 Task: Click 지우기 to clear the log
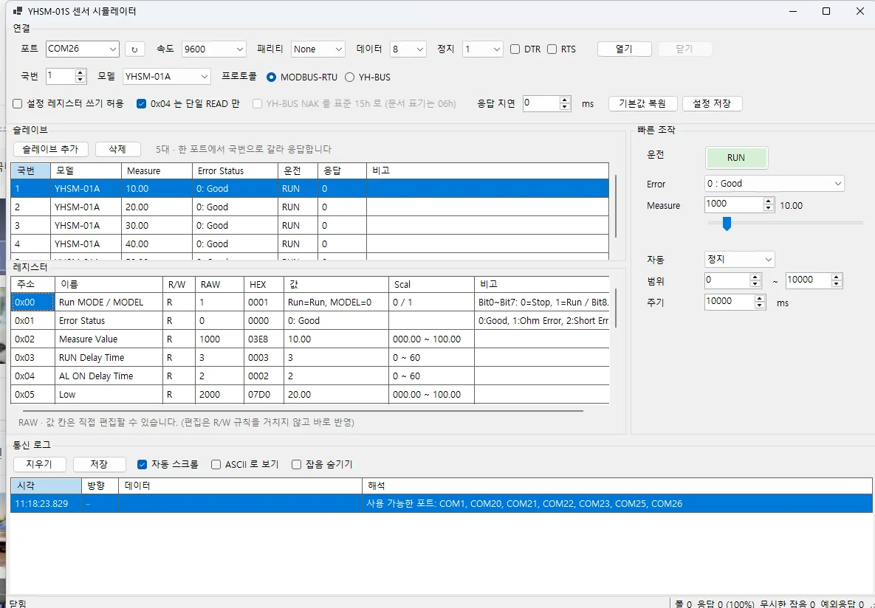[x=40, y=464]
